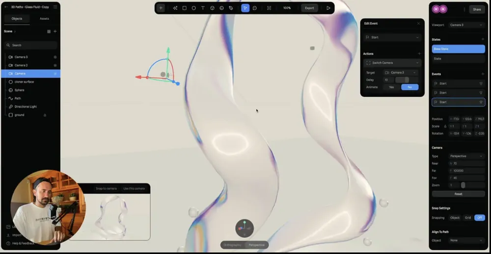
Task: Toggle the scale proportion lock icon
Action: coord(445,126)
